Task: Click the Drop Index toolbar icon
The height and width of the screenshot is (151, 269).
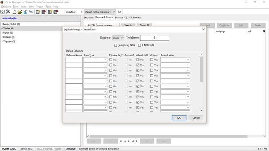Action: click(x=56, y=12)
